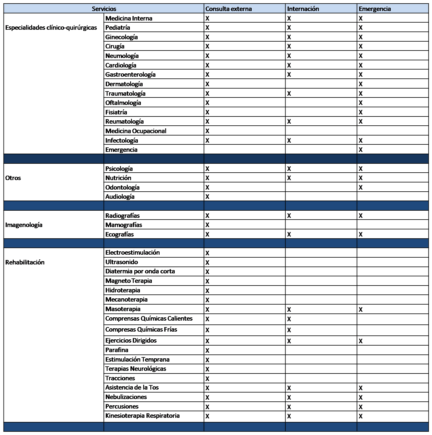The image size is (432, 435).
Task: Click the Rehabilitación category cell
Action: pos(25,262)
